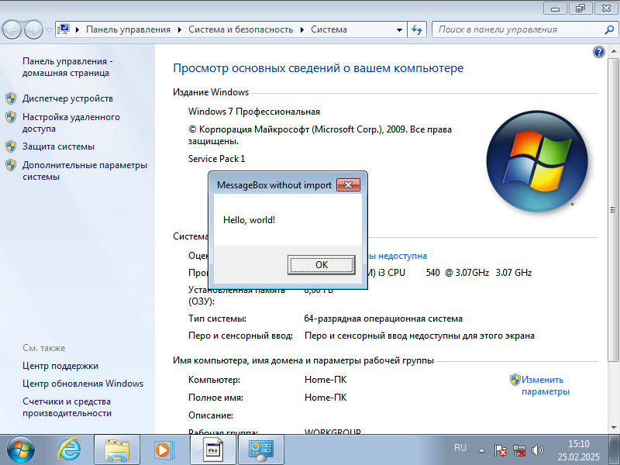Click OK in the Hello world dialog
The height and width of the screenshot is (465, 620).
coord(322,265)
